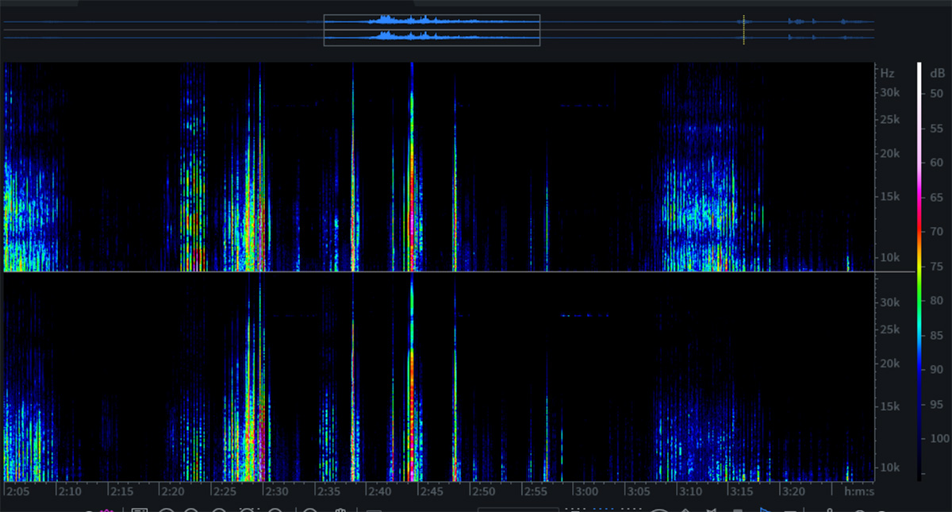952x512 pixels.
Task: Click the zoom region box in the overview waveform
Action: click(x=432, y=30)
